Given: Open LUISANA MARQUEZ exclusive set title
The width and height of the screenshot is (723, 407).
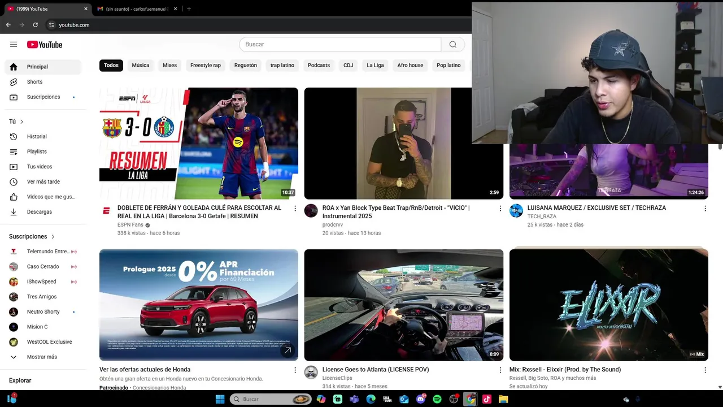Looking at the screenshot, I should [596, 208].
